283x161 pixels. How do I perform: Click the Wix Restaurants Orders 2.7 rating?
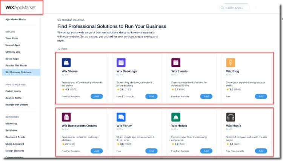[69, 144]
